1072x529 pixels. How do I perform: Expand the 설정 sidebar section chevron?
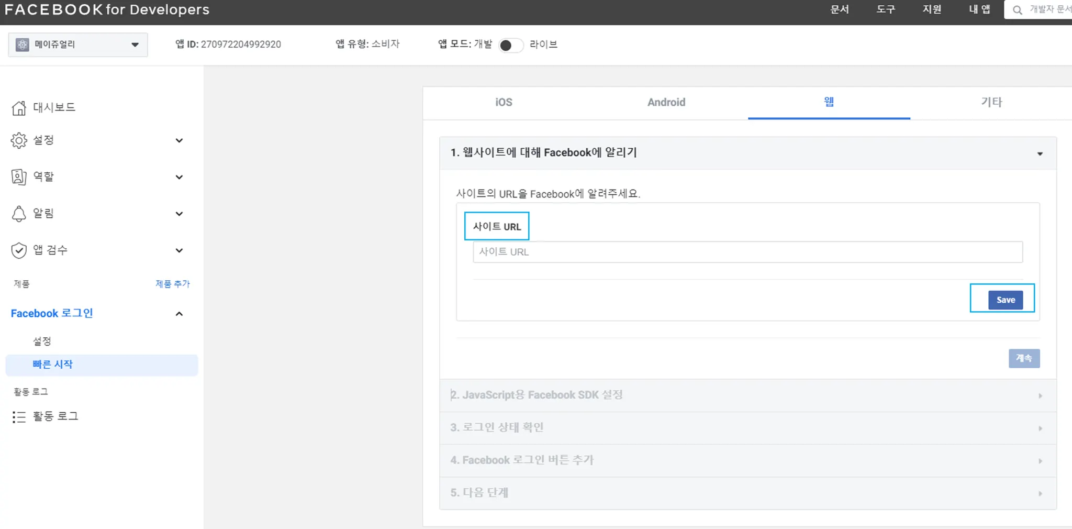click(x=179, y=140)
